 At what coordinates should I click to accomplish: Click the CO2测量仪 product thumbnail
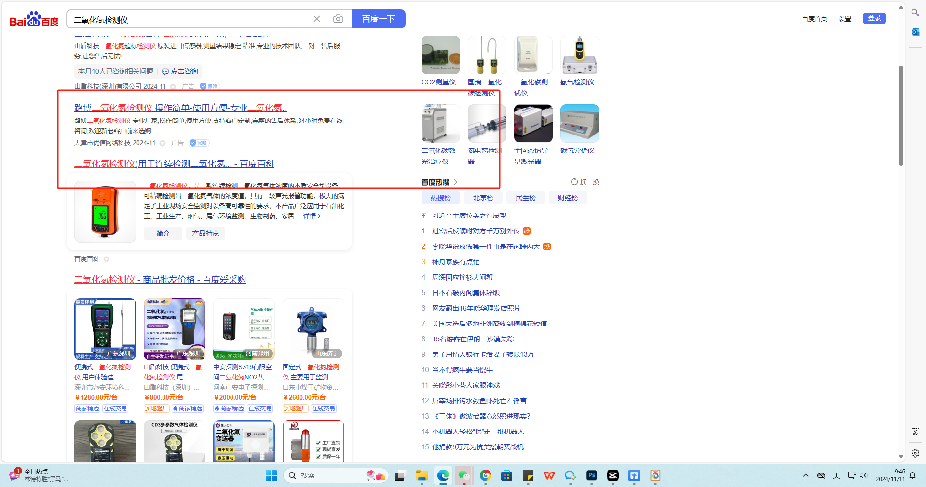[x=440, y=55]
